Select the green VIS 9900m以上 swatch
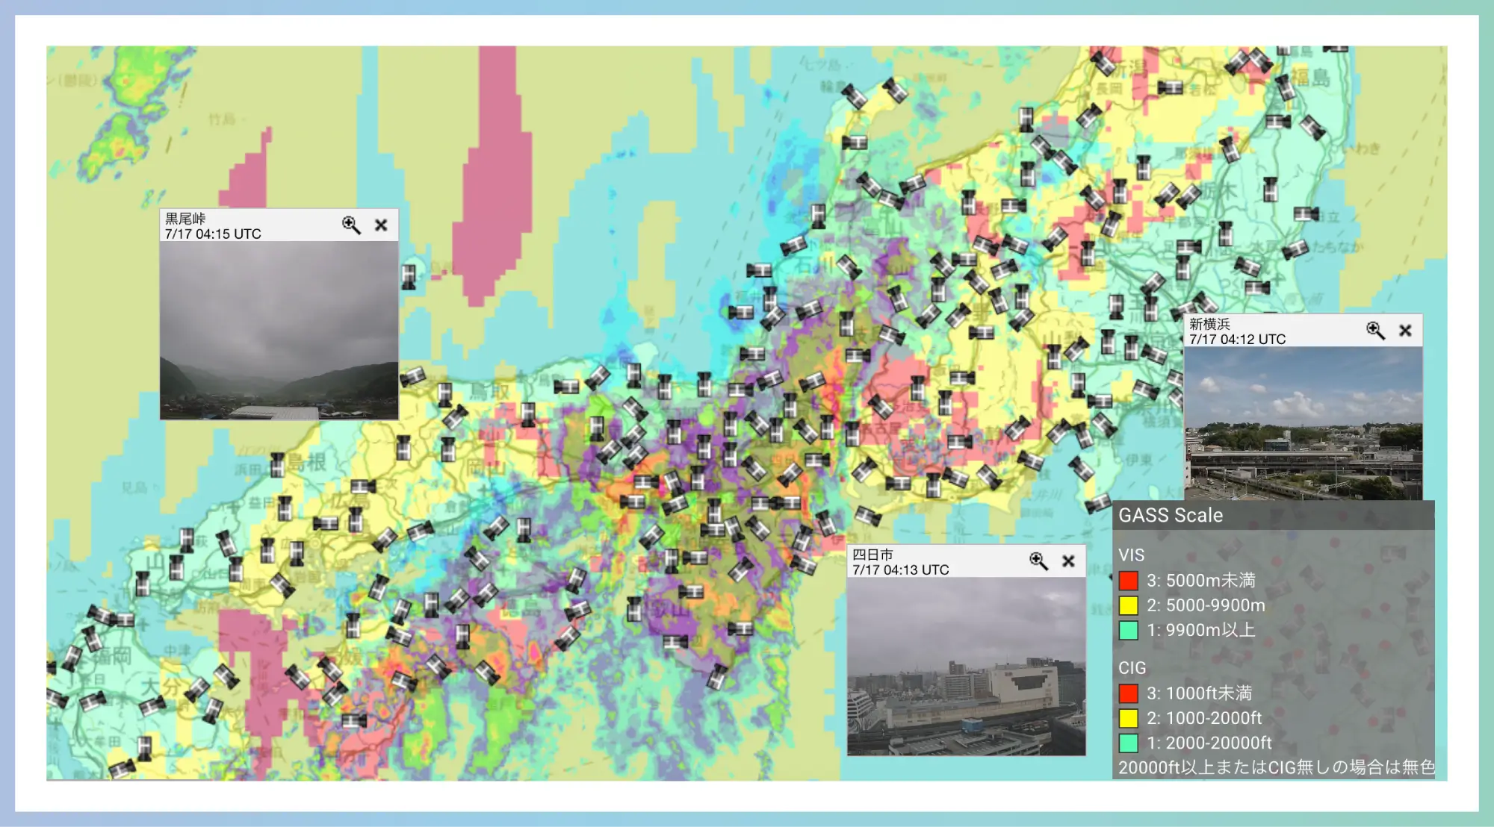 point(1128,630)
